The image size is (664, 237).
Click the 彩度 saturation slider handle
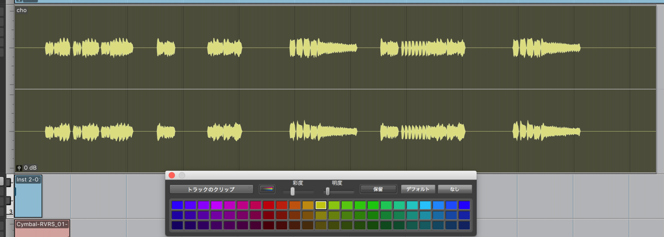click(293, 192)
